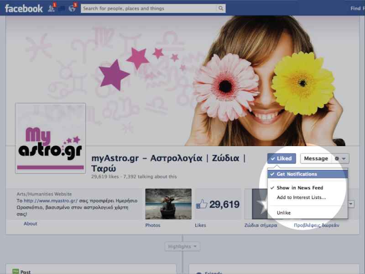Click the Photos label
The image size is (365, 274).
[153, 225]
